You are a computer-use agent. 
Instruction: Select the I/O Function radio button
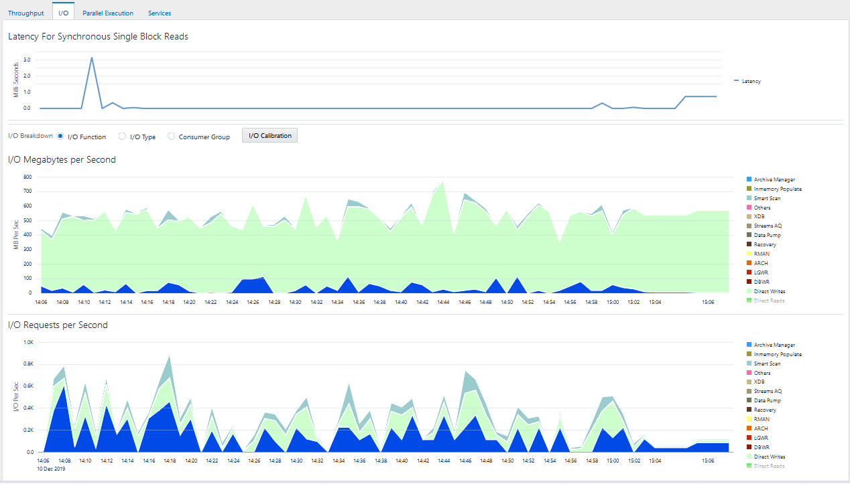point(61,137)
